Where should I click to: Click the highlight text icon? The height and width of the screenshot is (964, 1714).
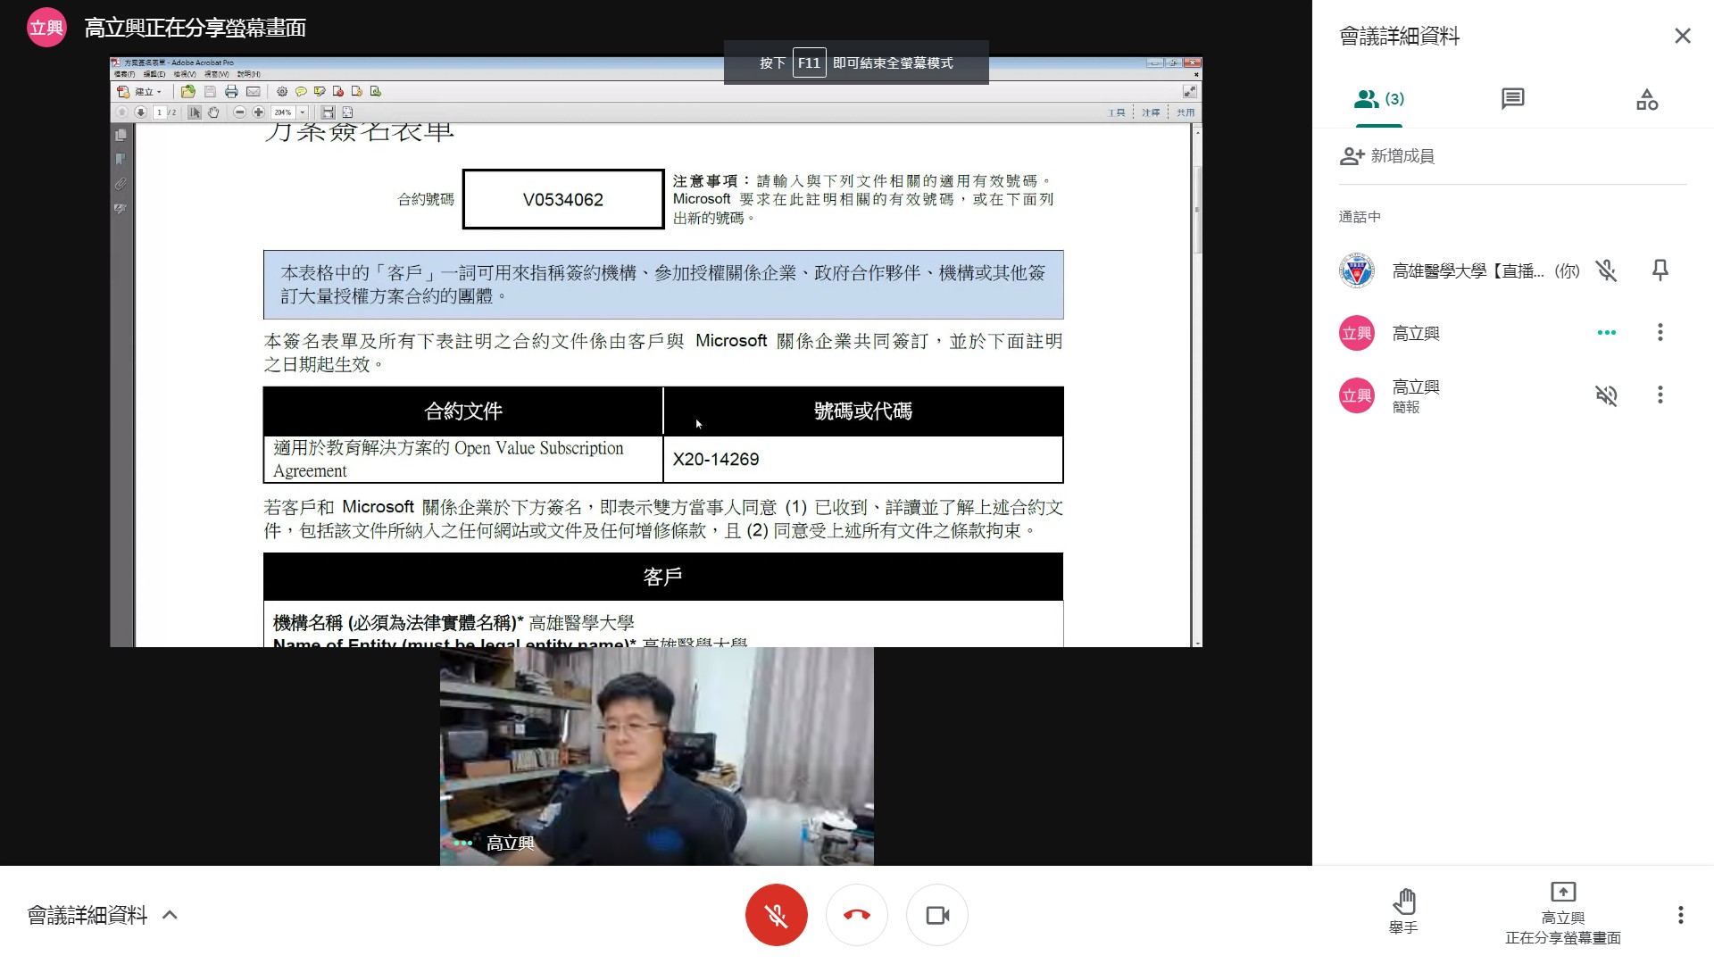320,92
